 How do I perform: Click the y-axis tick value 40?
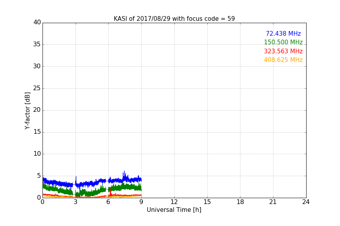[x=37, y=22]
